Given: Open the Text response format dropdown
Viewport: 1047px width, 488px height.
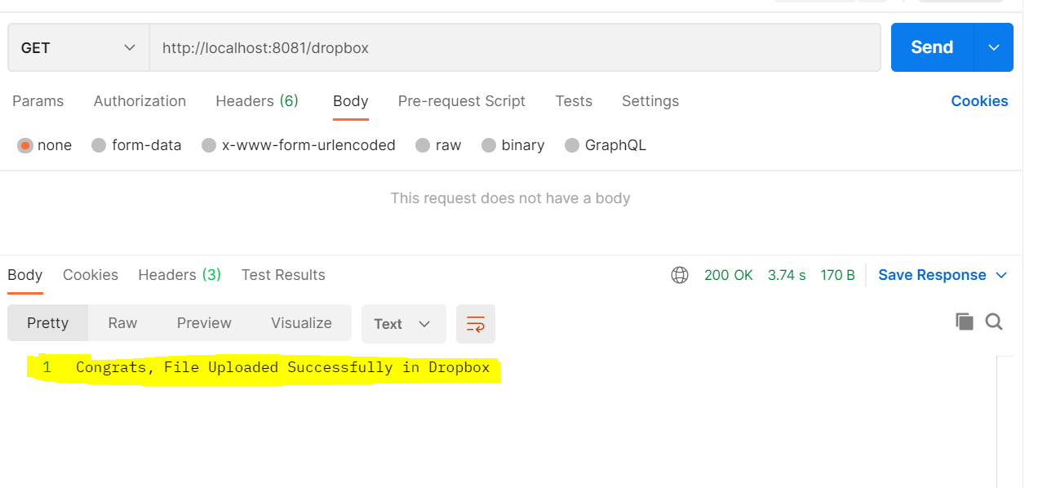Looking at the screenshot, I should tap(403, 324).
